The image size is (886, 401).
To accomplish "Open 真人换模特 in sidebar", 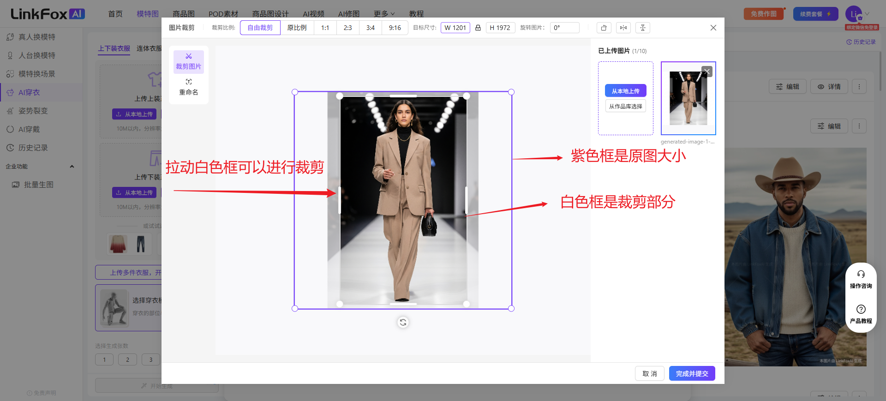I will pos(37,37).
